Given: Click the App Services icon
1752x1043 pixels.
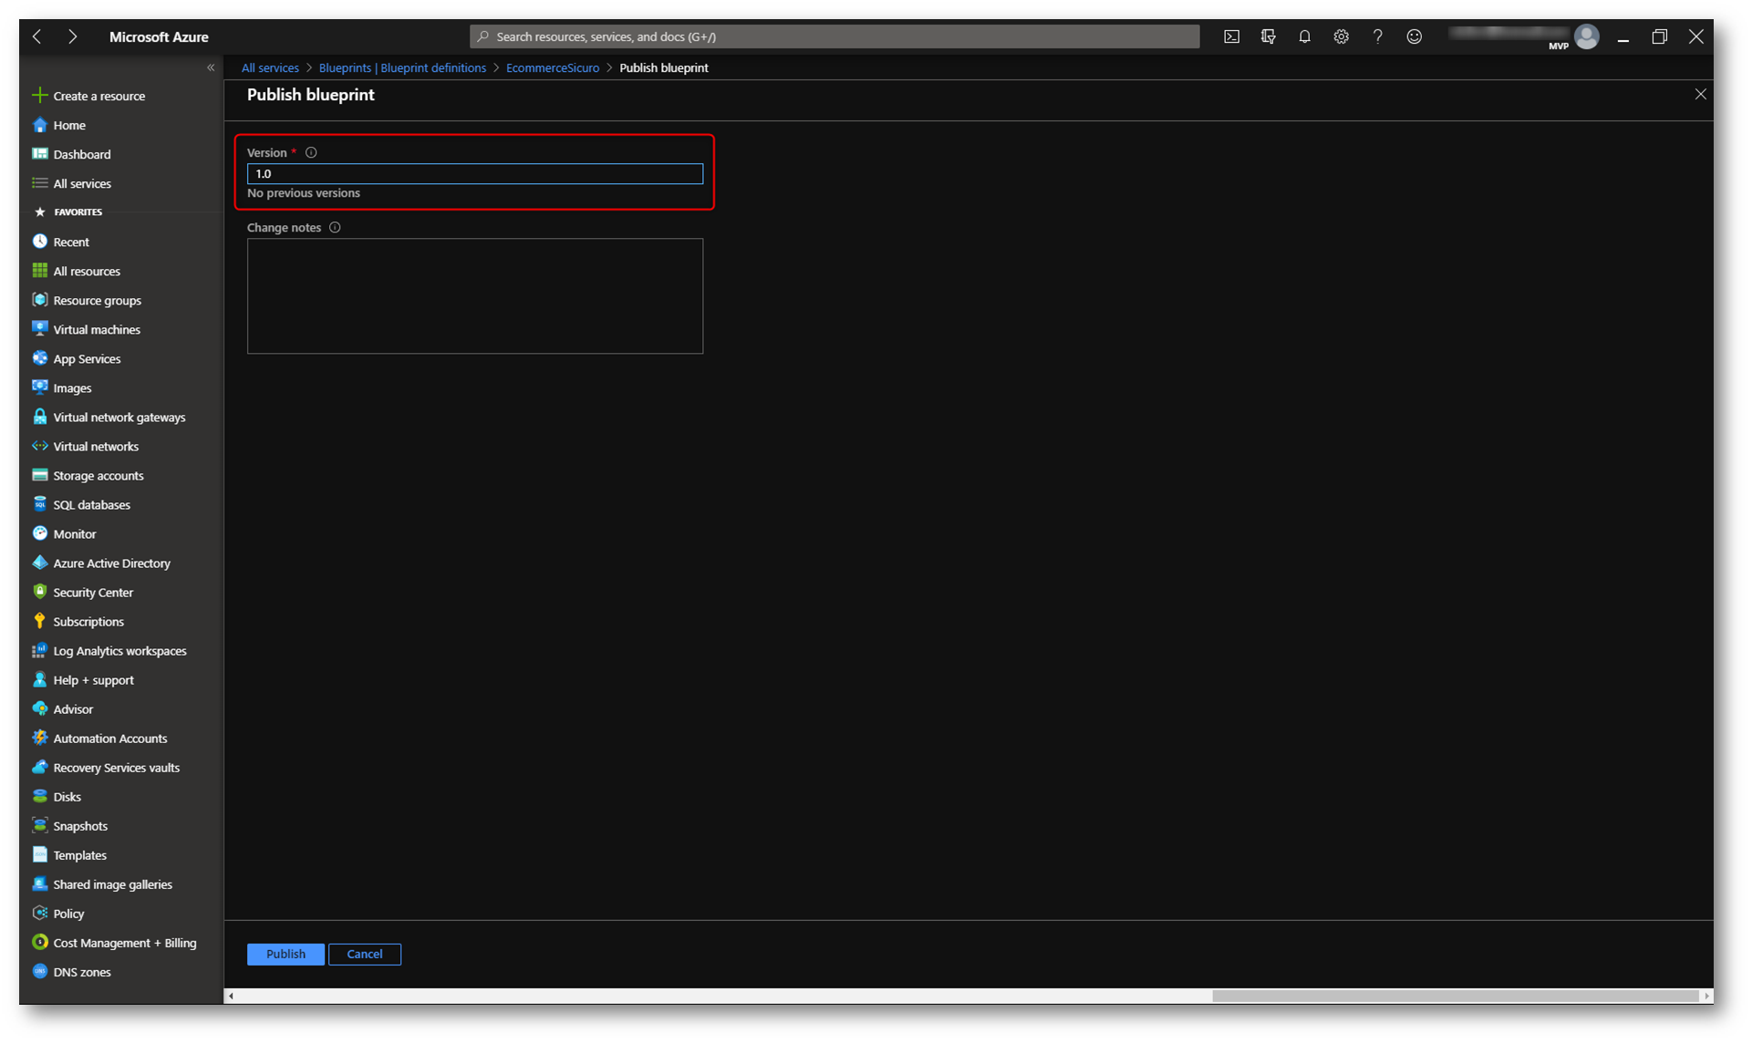Looking at the screenshot, I should point(39,358).
